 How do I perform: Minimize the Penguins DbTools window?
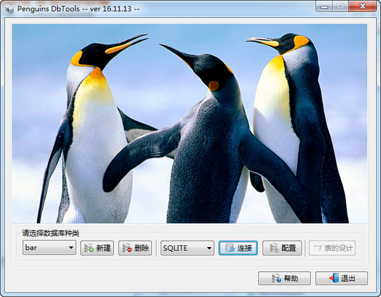[x=324, y=6]
